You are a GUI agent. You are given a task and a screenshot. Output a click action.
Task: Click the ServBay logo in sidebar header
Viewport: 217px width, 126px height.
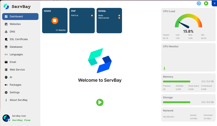coord(6,7)
